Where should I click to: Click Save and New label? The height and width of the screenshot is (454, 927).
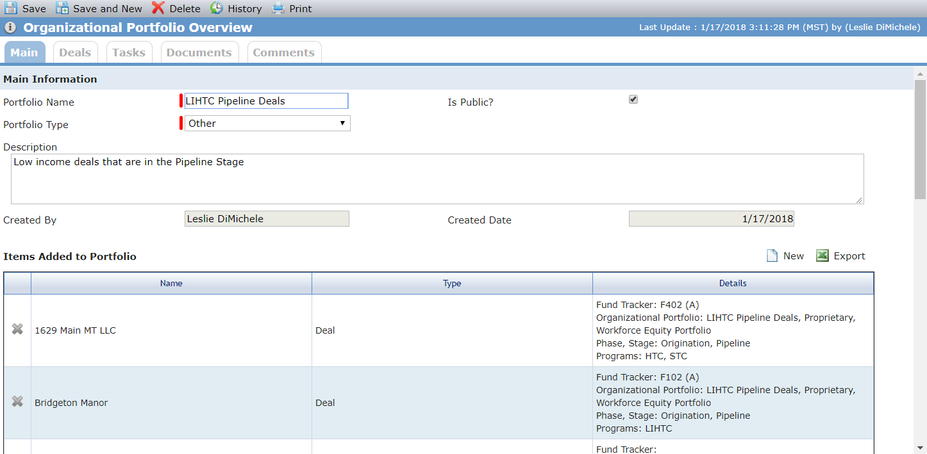[108, 8]
